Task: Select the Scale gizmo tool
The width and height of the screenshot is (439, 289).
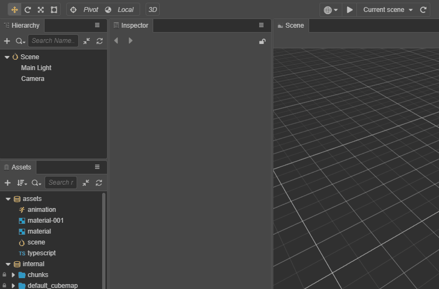Action: coord(41,10)
